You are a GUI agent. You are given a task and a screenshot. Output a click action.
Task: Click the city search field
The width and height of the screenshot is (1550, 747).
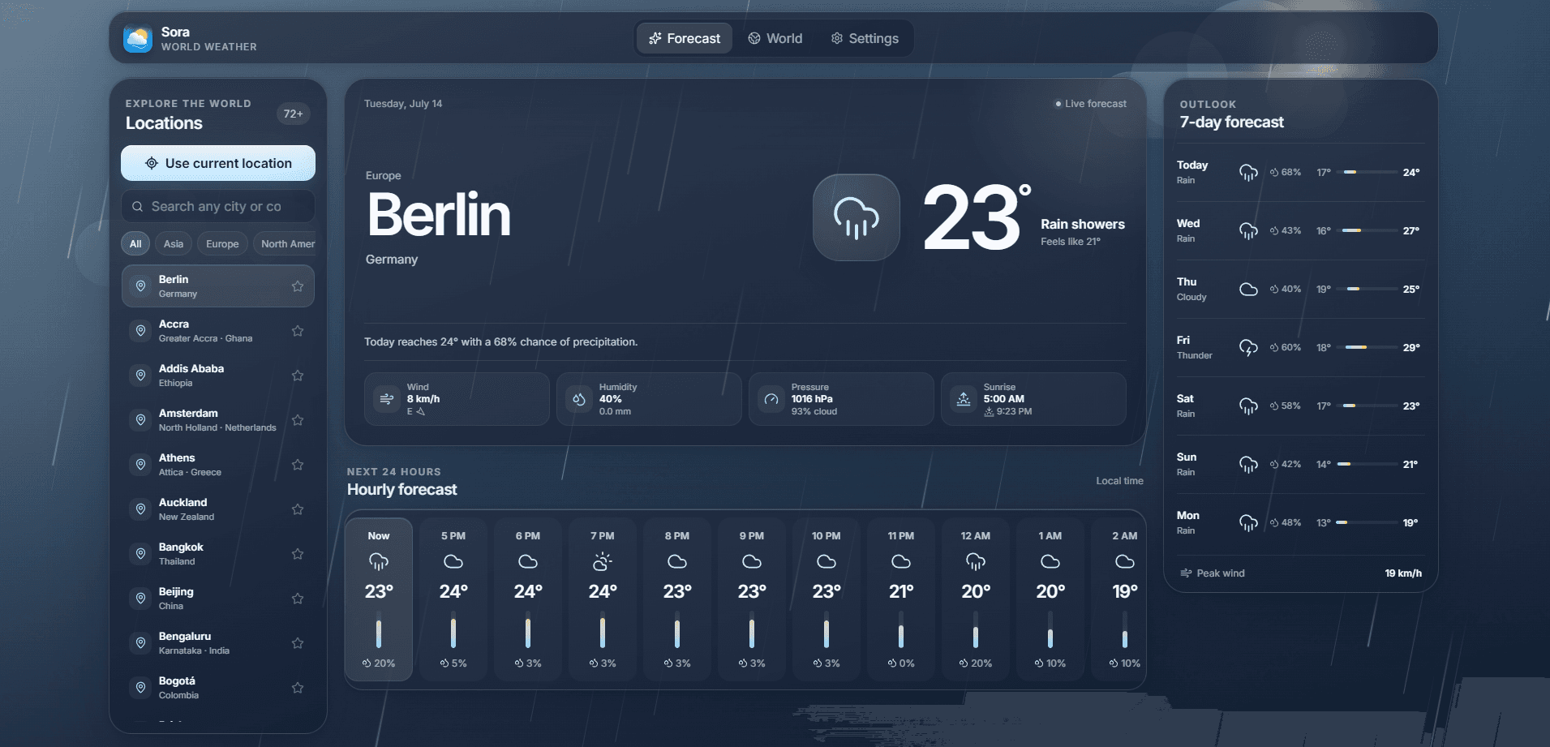[x=218, y=206]
